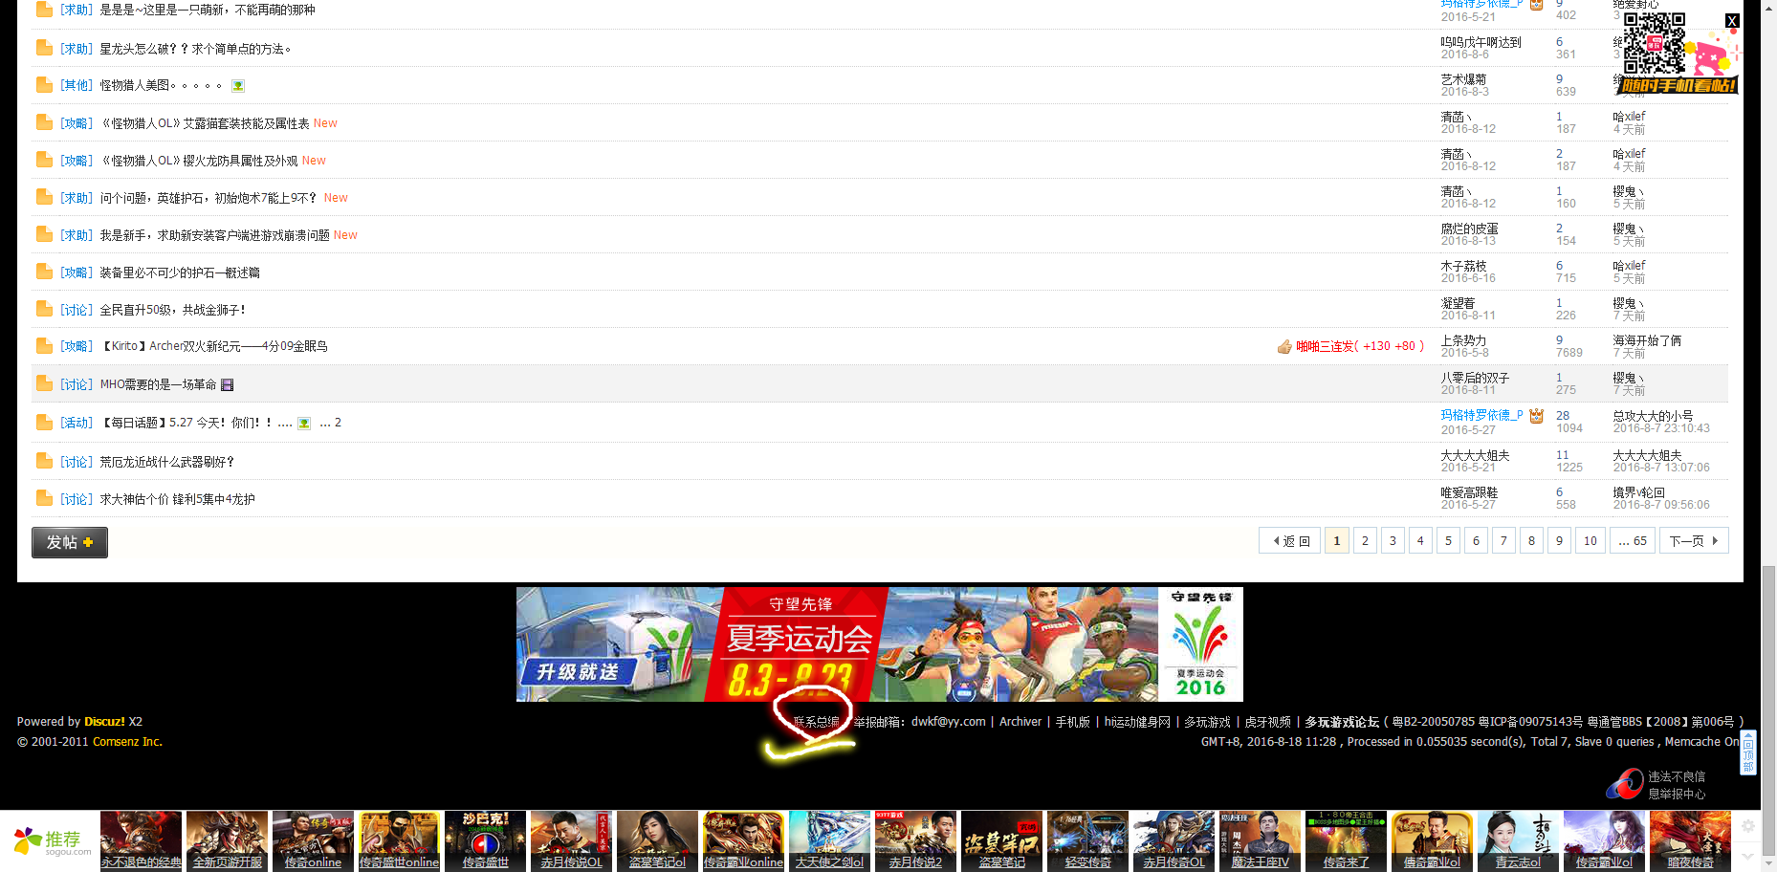
Task: Click the page scrollbar down arrow
Action: click(1768, 863)
